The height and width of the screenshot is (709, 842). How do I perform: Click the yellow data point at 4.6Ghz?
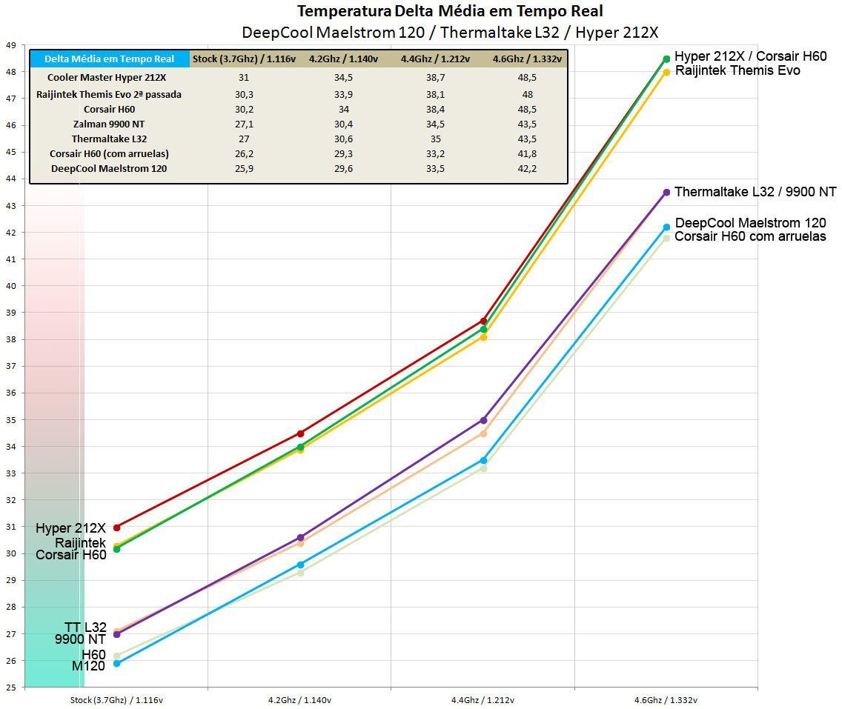click(666, 72)
